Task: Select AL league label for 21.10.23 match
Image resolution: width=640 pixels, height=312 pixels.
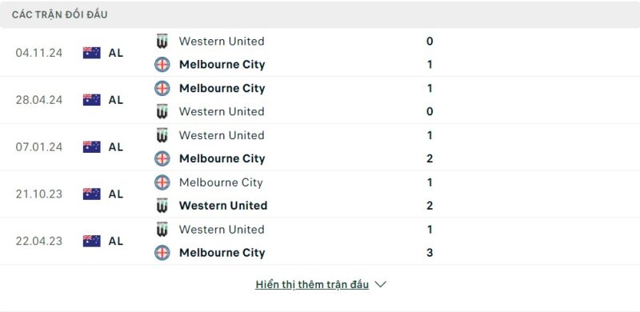Action: 115,194
